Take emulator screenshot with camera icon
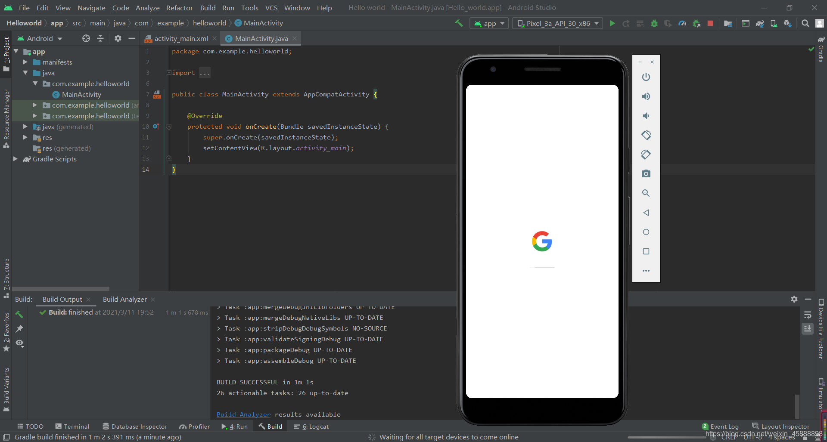The width and height of the screenshot is (827, 442). click(646, 174)
